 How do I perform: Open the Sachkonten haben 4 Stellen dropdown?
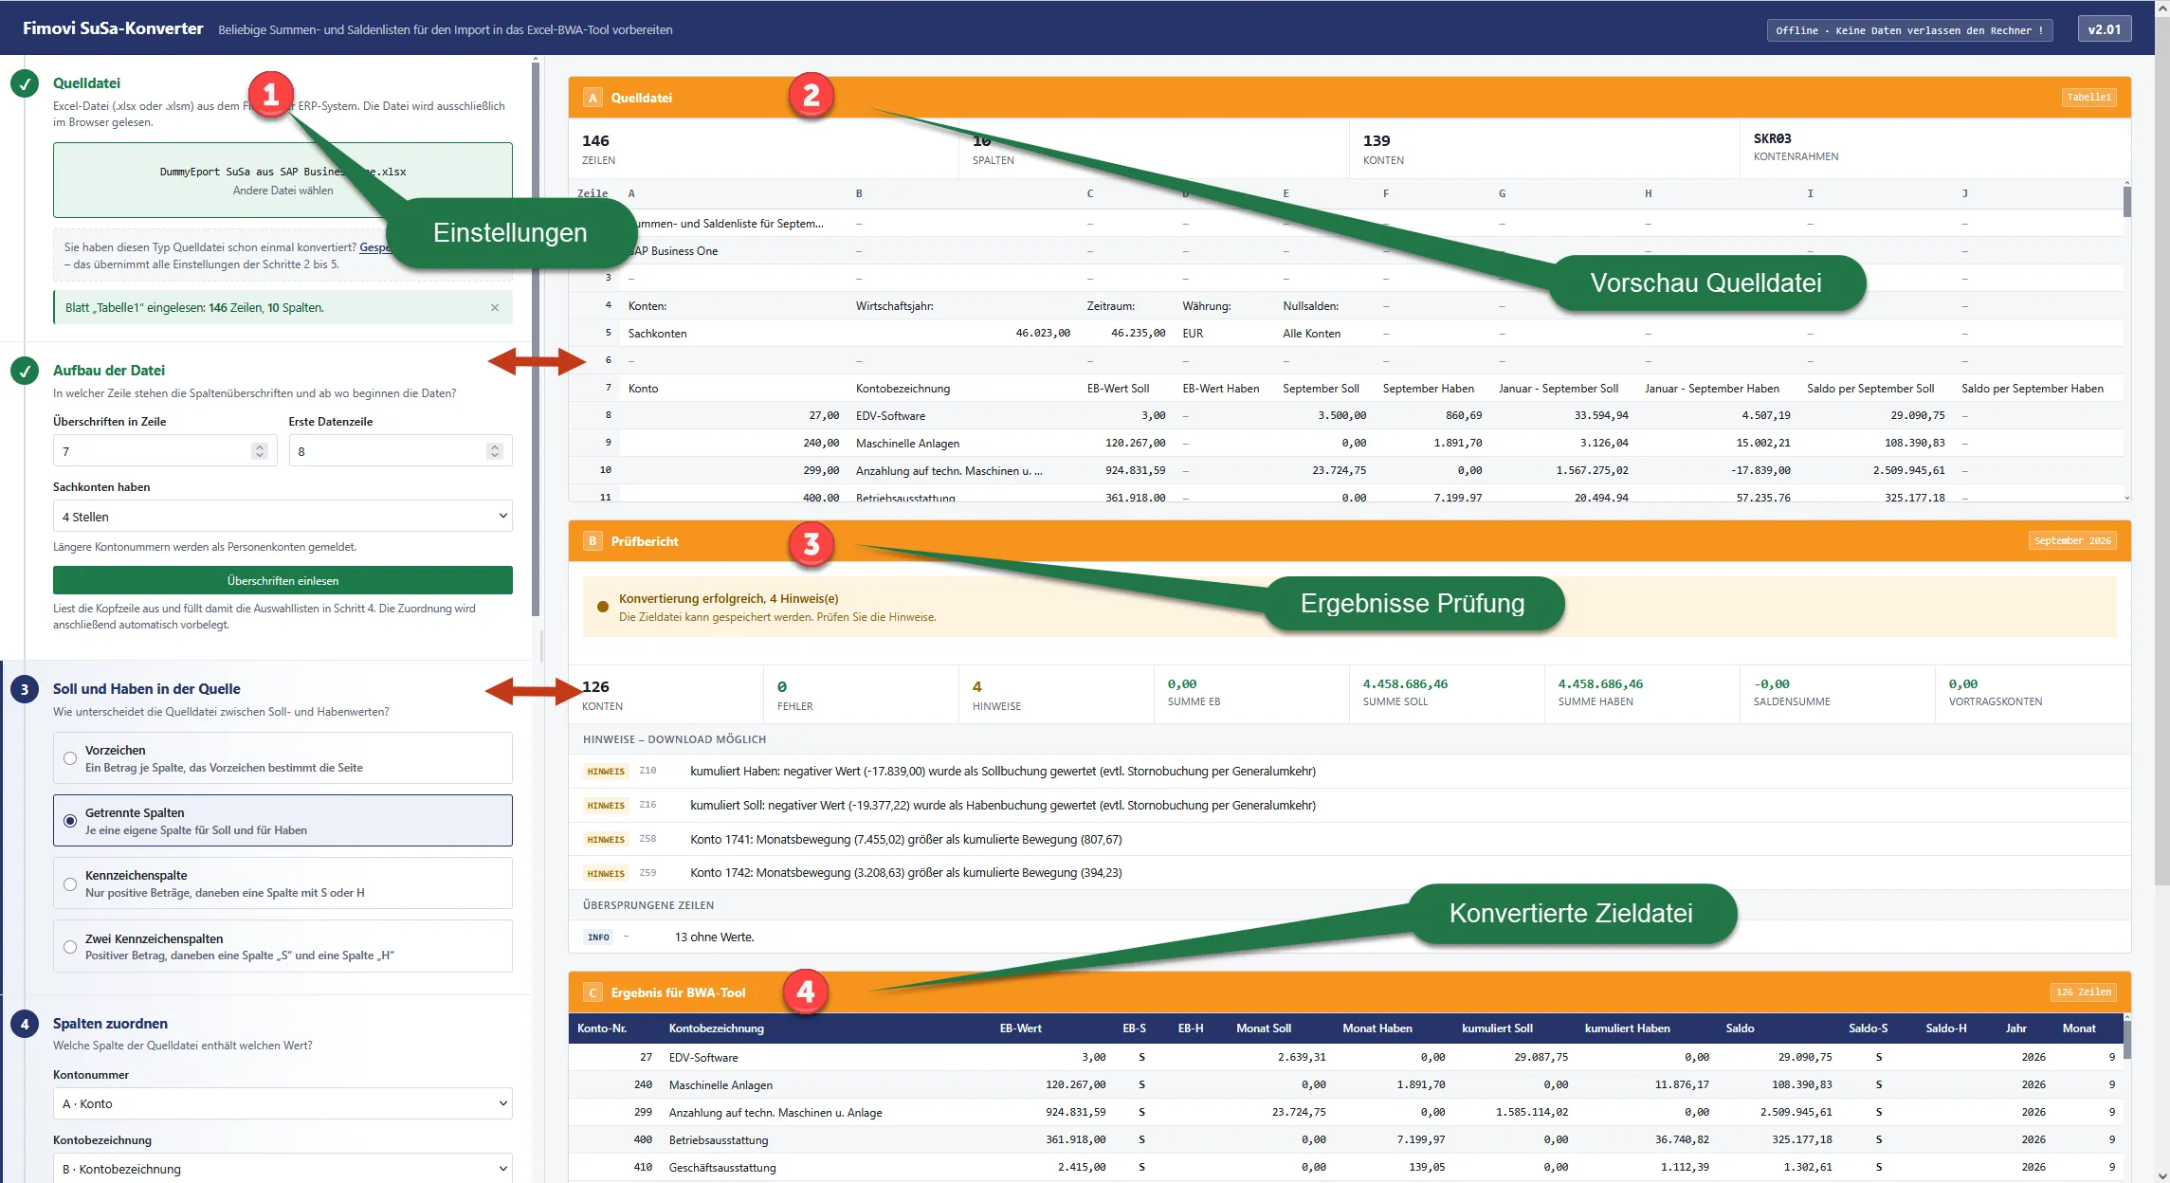(x=283, y=517)
